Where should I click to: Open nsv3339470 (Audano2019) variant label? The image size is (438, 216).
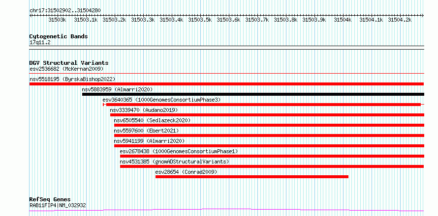click(x=144, y=110)
